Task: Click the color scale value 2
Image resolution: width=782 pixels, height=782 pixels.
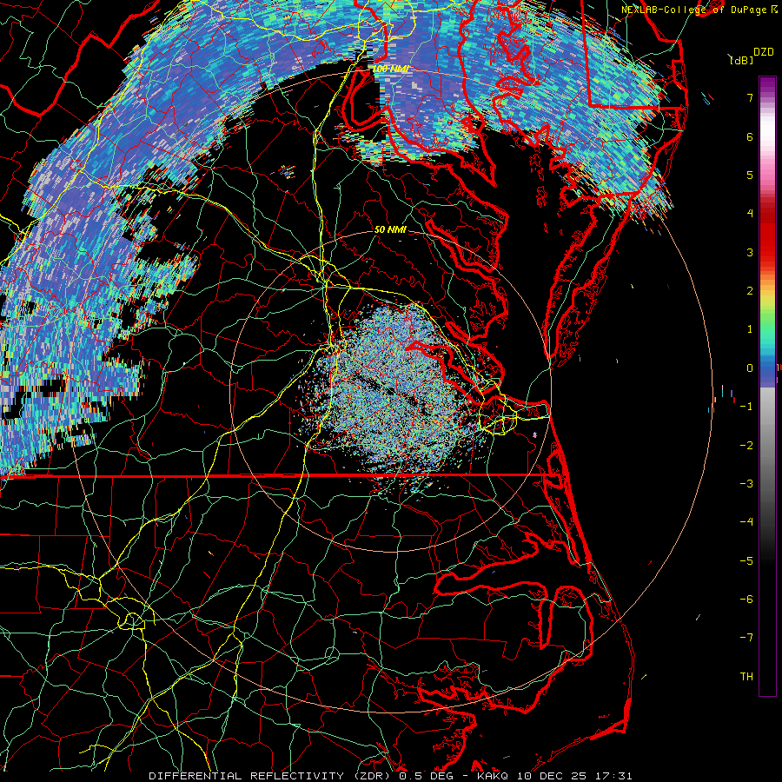Action: pyautogui.click(x=750, y=291)
